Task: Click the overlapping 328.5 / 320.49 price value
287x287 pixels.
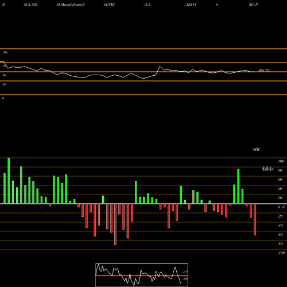Action: tap(267, 169)
